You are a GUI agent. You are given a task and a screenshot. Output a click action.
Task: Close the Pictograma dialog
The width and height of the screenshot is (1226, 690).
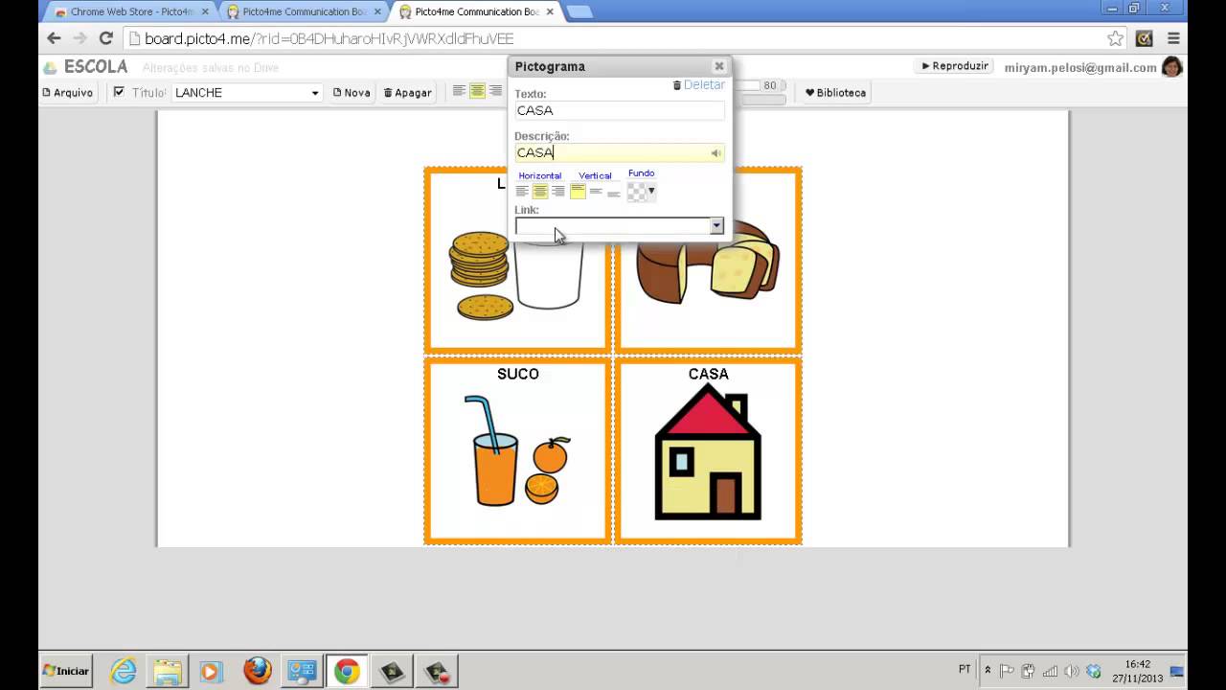click(x=718, y=66)
